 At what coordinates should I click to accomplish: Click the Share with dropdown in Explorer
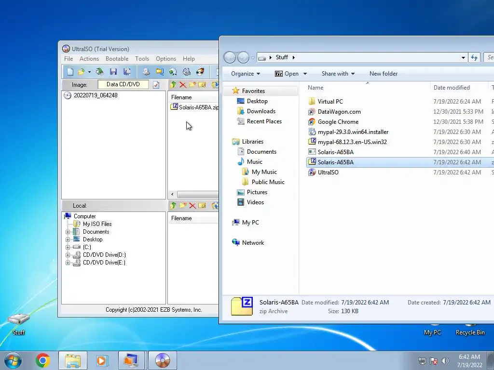coord(338,74)
